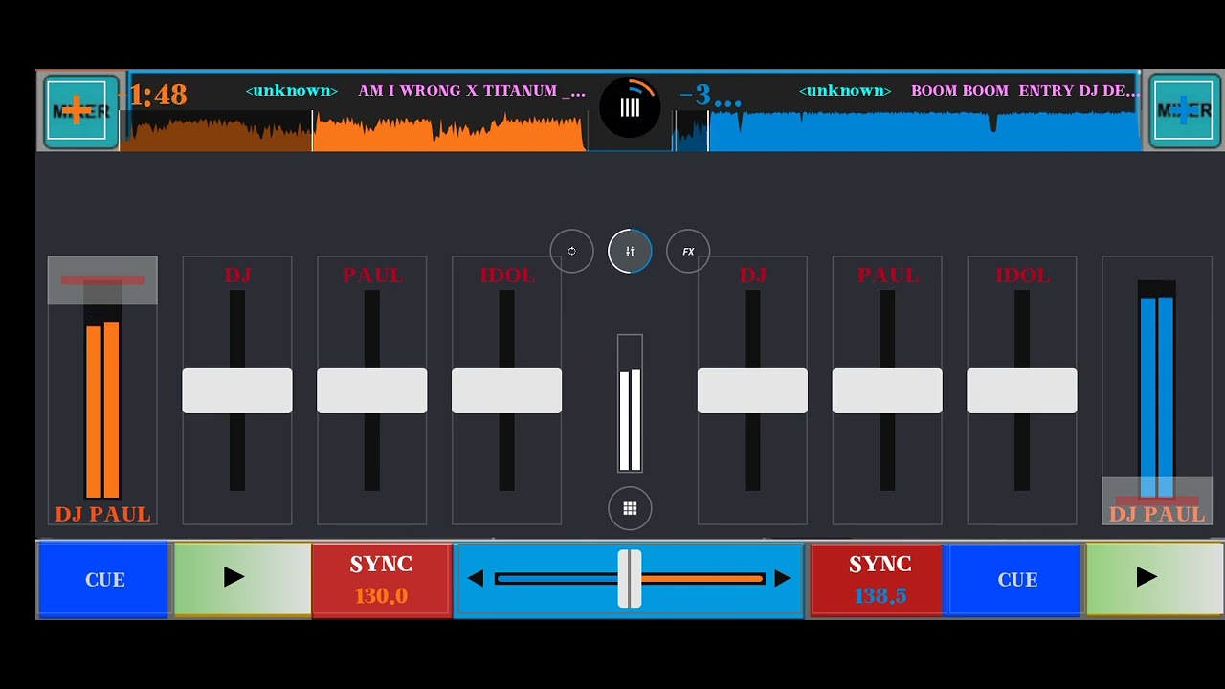
Task: Click the right deck <unknown> artist label
Action: 845,91
